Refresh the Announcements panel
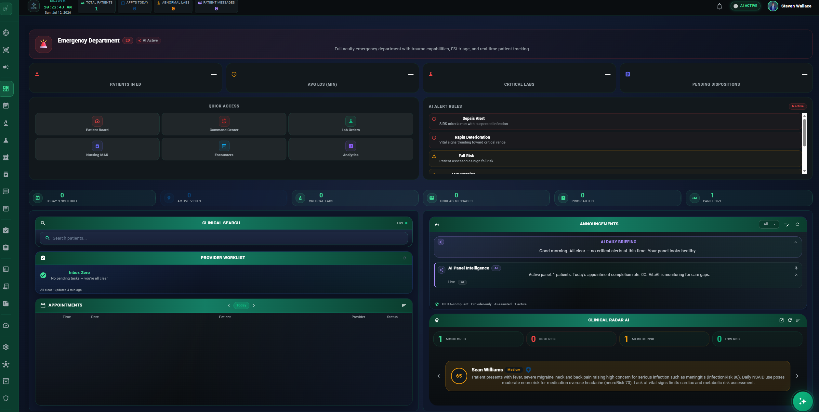Image resolution: width=819 pixels, height=412 pixels. tap(797, 224)
